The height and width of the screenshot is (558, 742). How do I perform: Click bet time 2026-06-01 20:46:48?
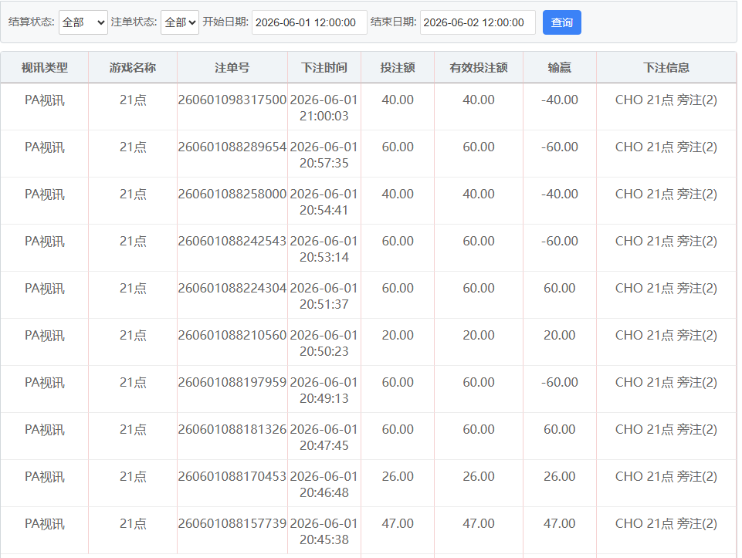324,484
